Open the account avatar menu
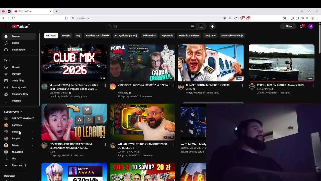The width and height of the screenshot is (321, 181). coord(311,26)
